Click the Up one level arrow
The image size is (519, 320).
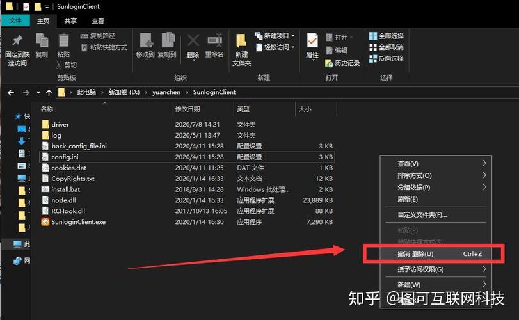(49, 93)
